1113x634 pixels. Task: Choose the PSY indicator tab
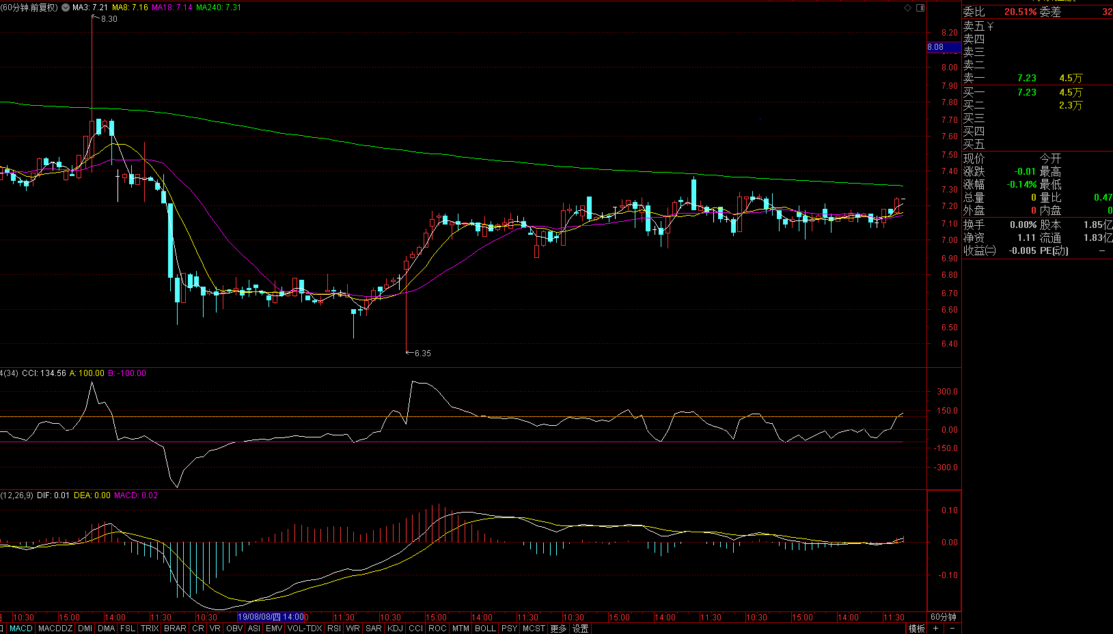coord(509,629)
